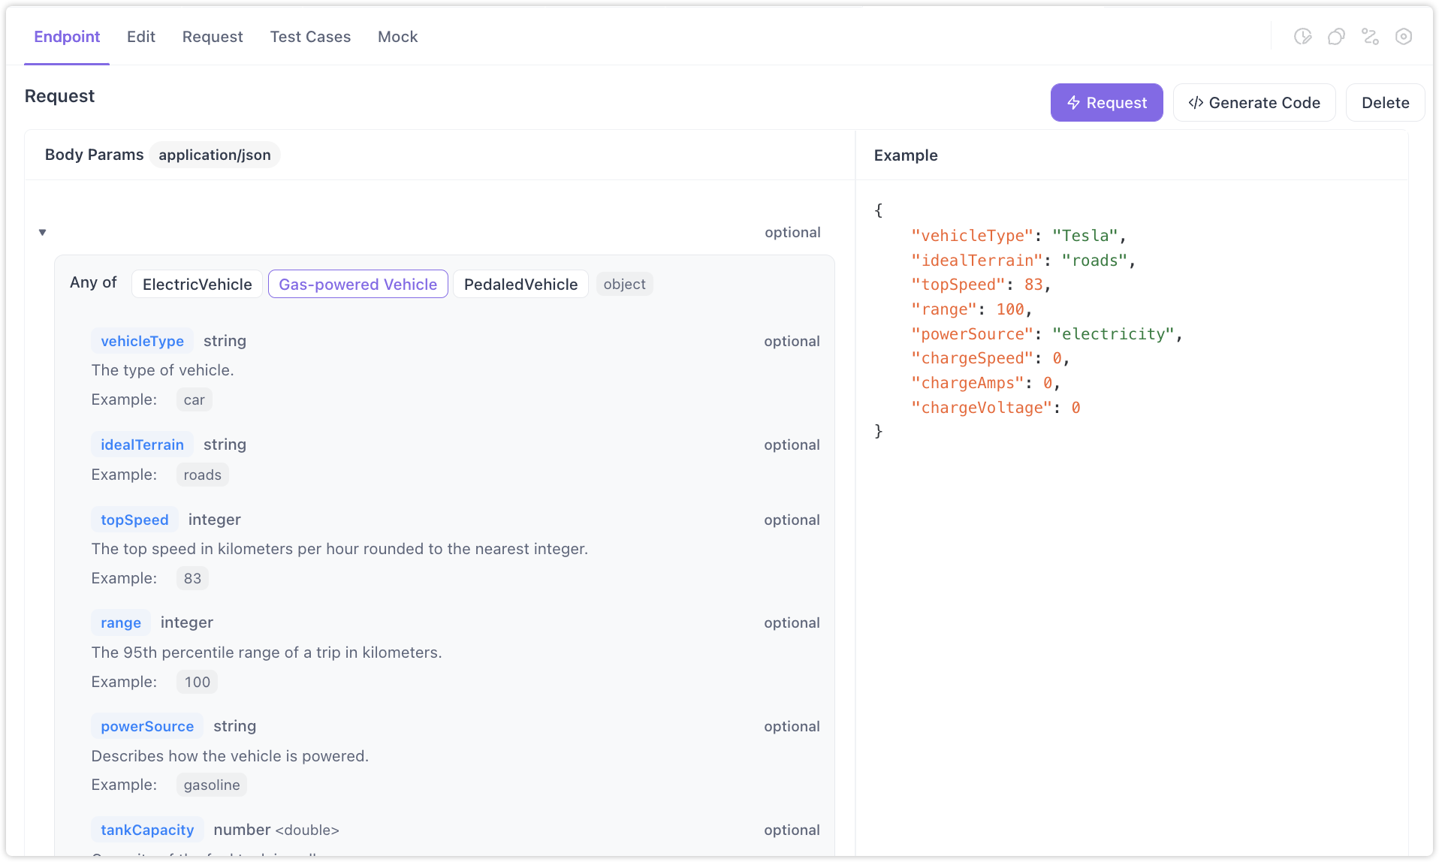Open the hexagon settings icon

click(1403, 37)
